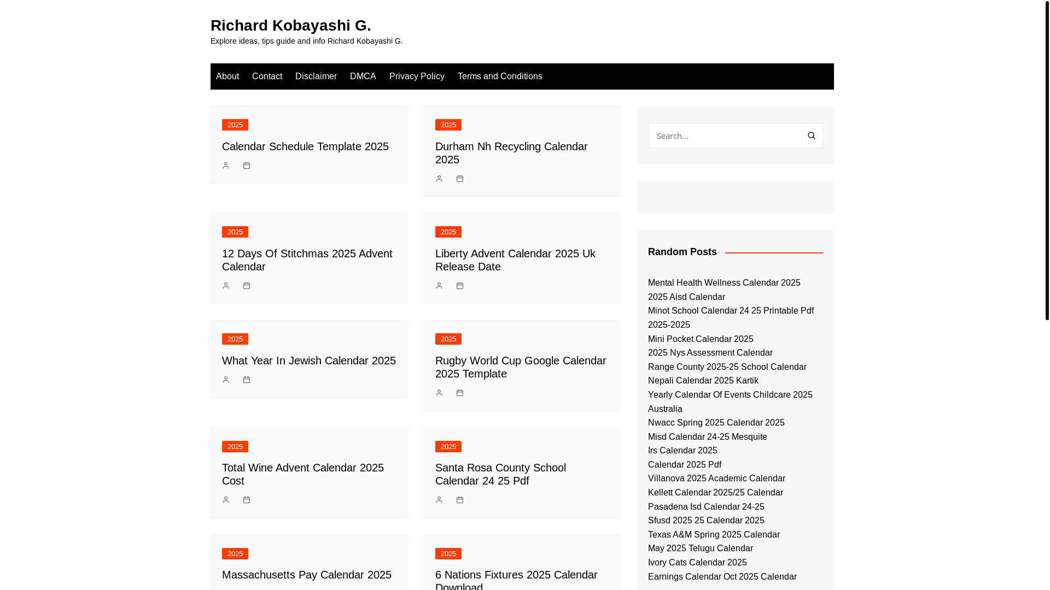Image resolution: width=1050 pixels, height=590 pixels.
Task: Click the page vertical scrollbar thumb
Action: pos(1047,160)
